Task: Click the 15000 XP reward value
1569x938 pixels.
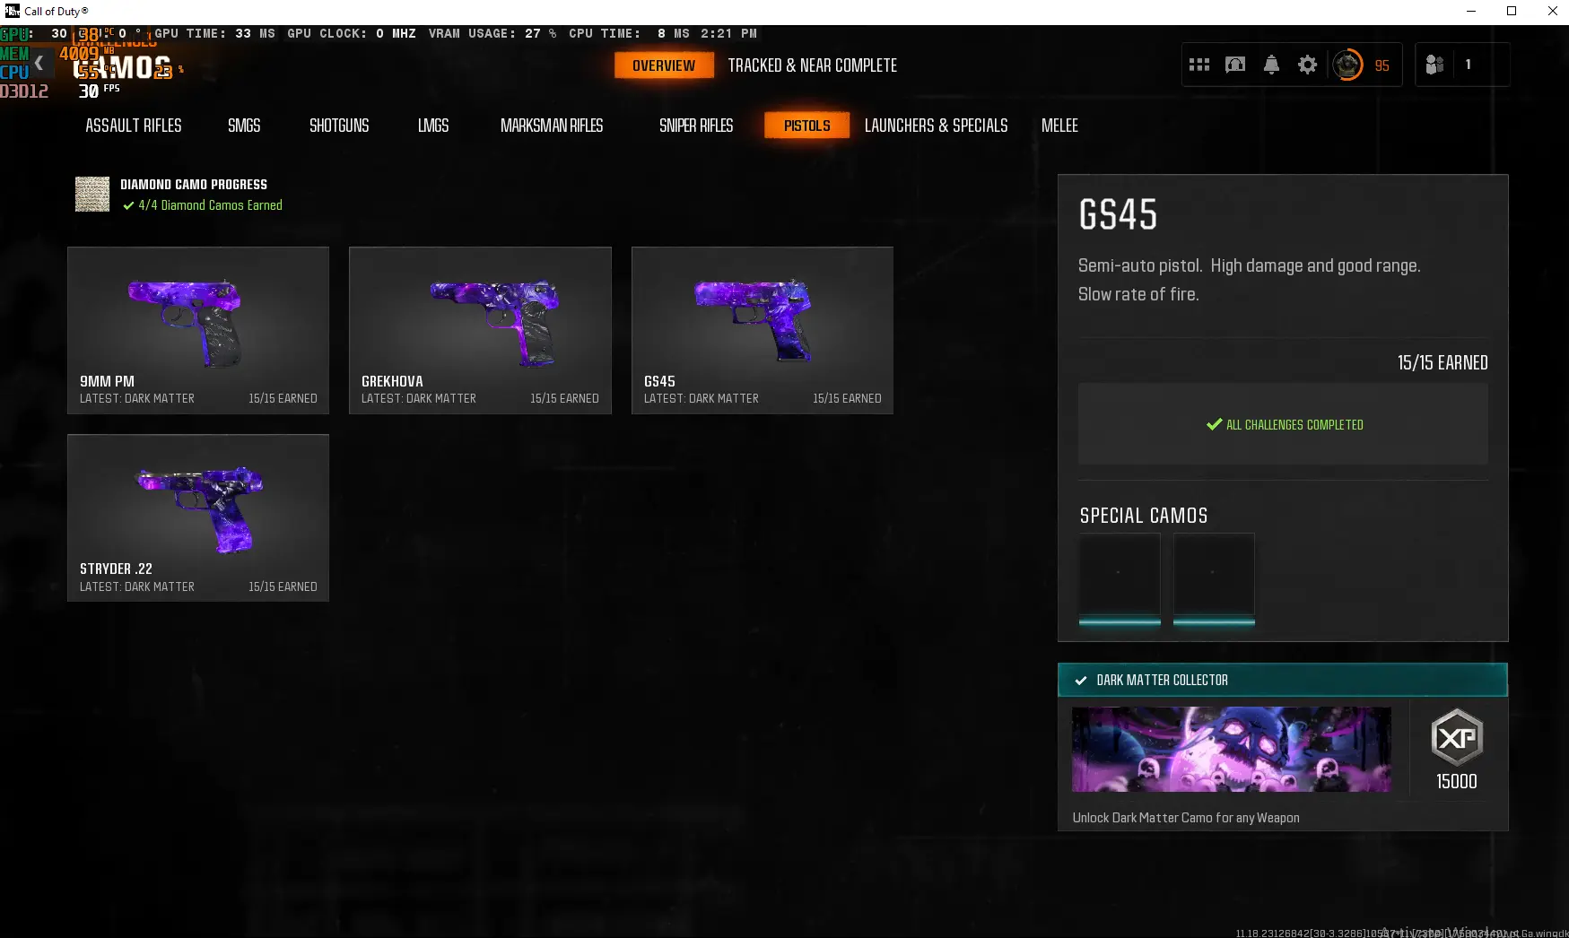Action: pos(1457,781)
